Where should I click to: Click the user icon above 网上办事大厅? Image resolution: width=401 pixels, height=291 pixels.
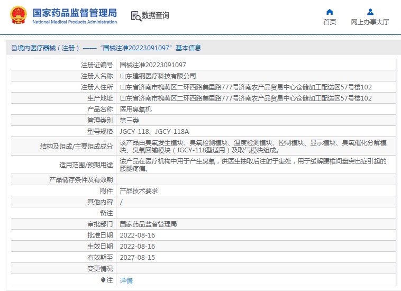pyautogui.click(x=370, y=12)
